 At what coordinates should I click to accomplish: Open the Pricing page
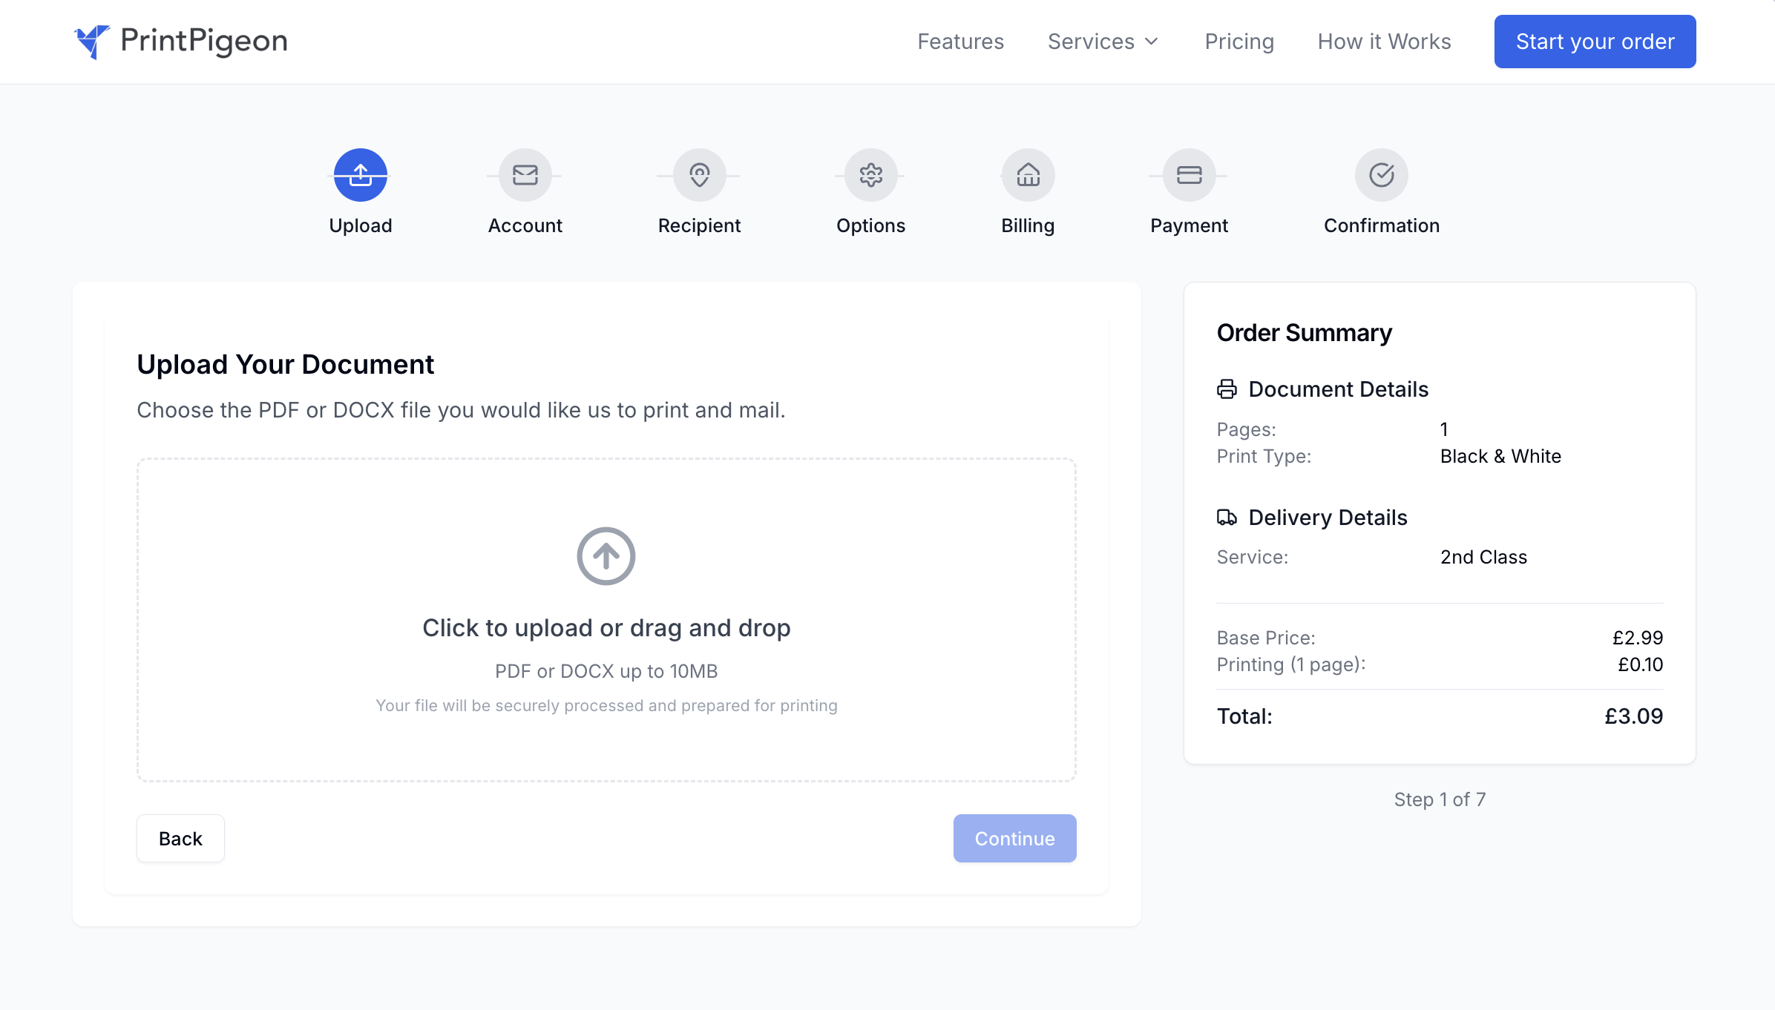(x=1238, y=42)
